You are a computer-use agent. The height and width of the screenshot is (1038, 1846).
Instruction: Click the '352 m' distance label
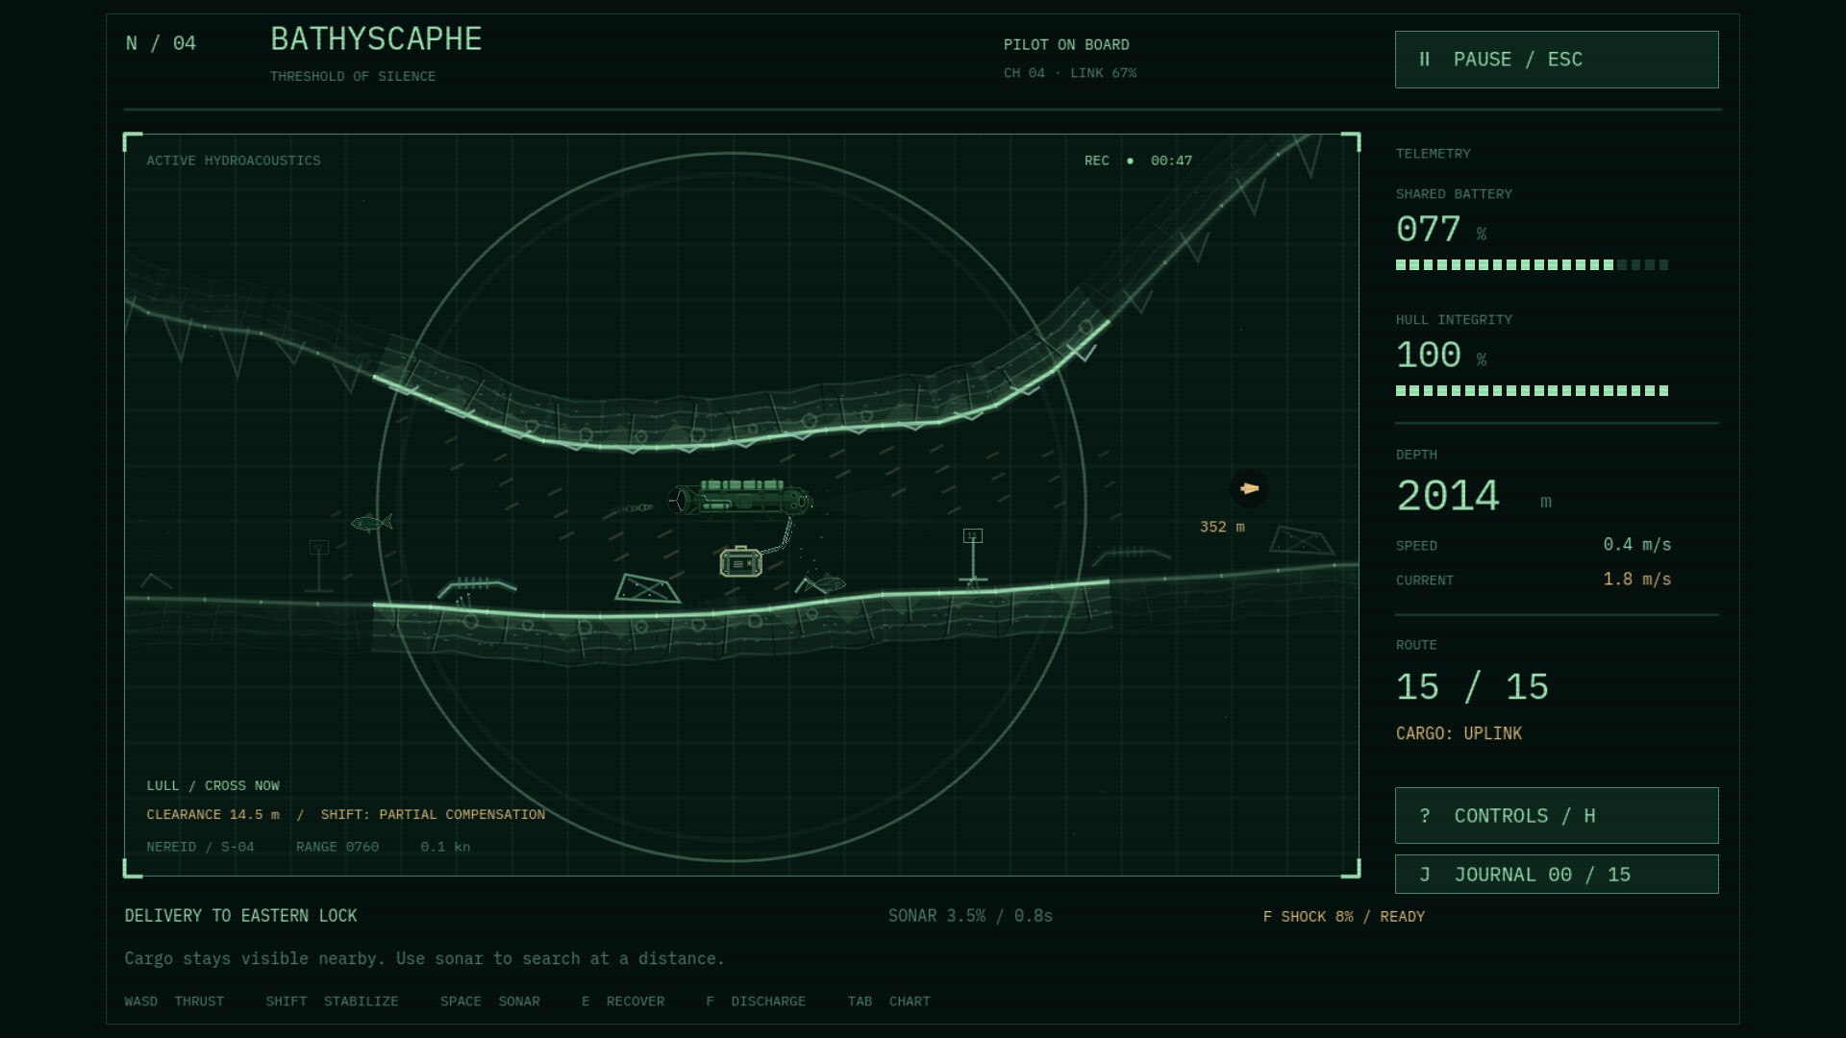[x=1222, y=527]
